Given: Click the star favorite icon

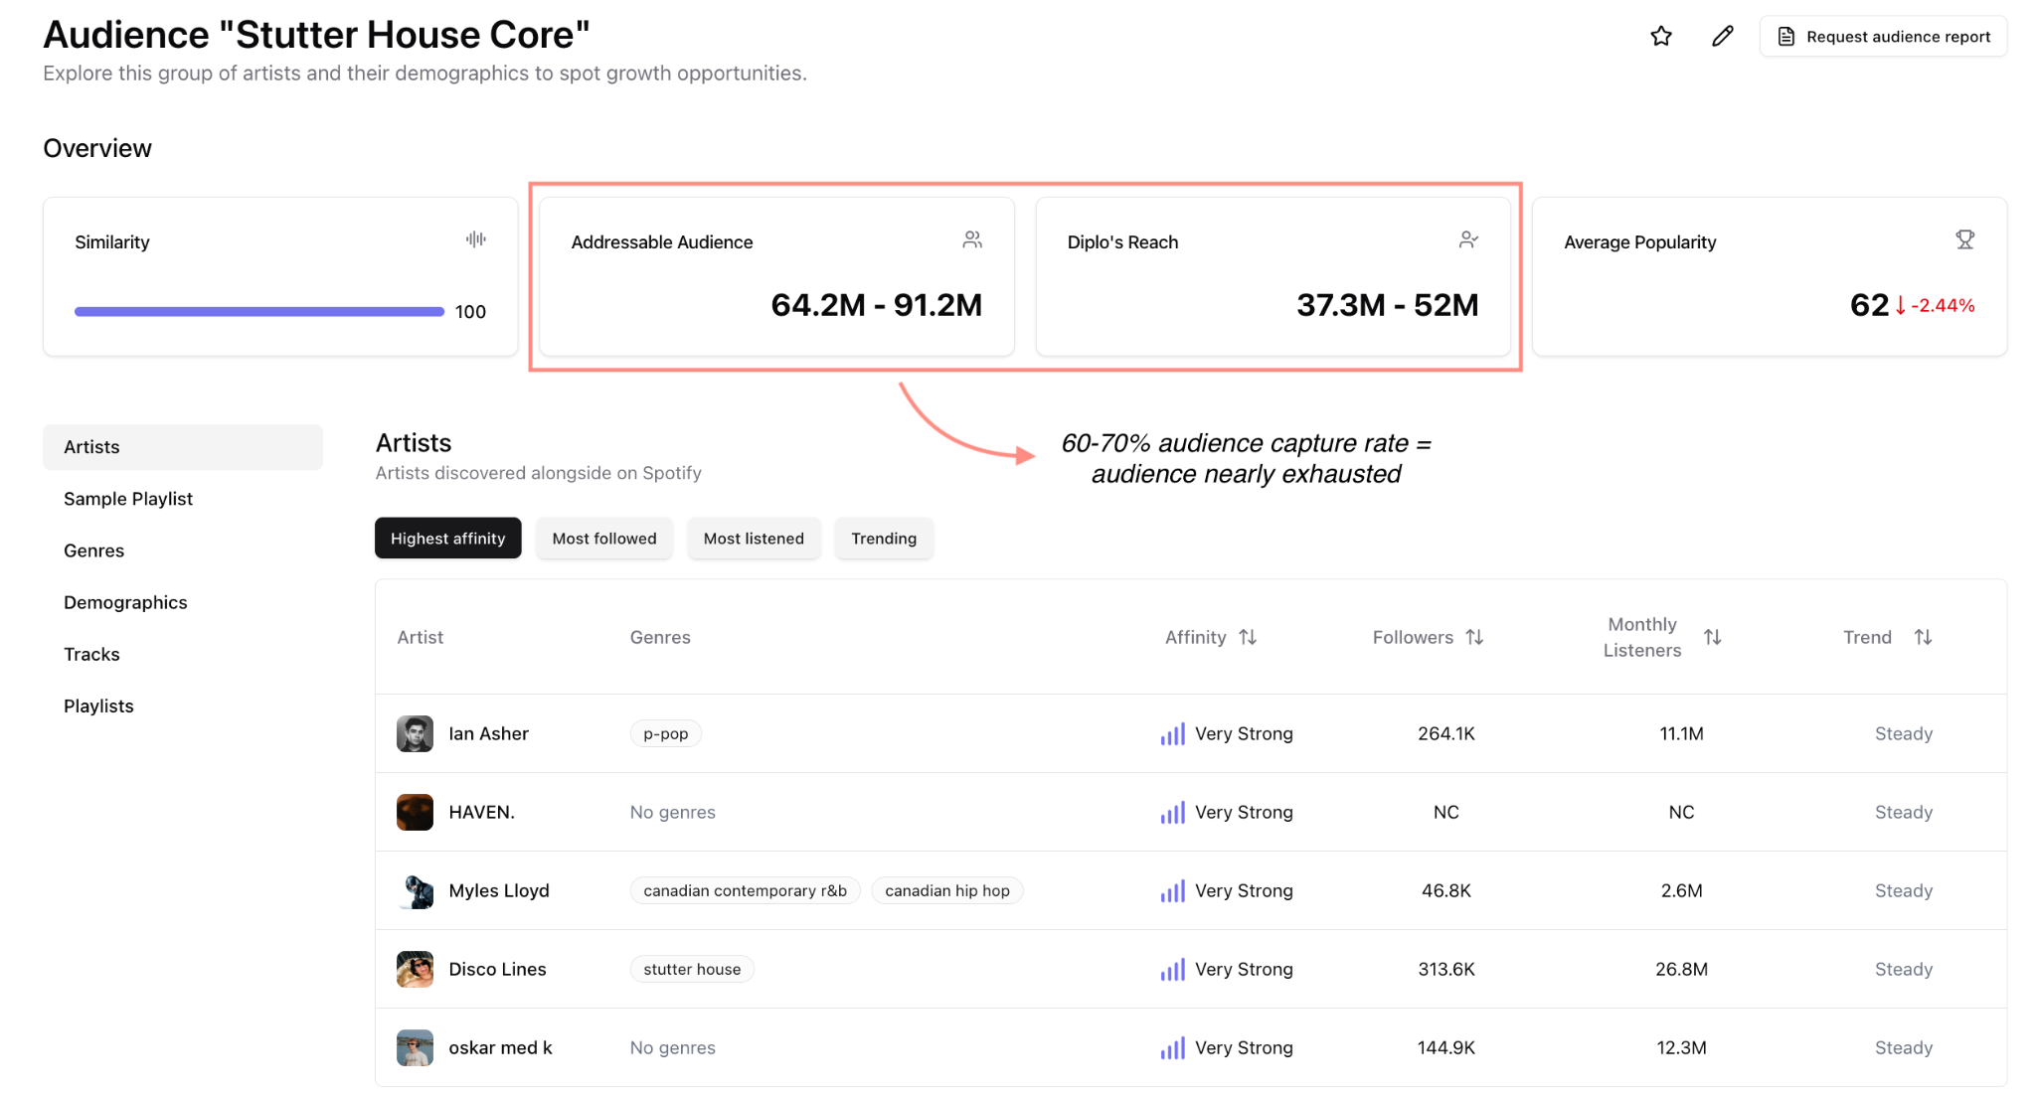Looking at the screenshot, I should 1660,37.
